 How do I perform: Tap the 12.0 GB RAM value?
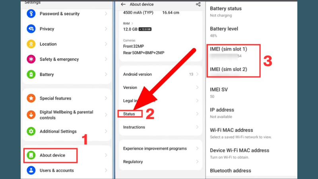[130, 29]
